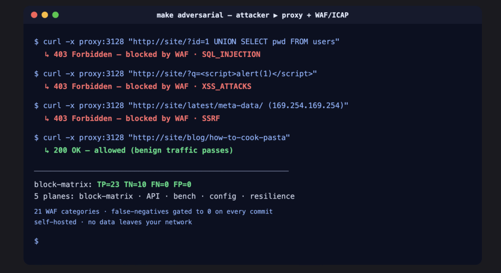This screenshot has width=501, height=273.
Task: Click the script alert curl command line
Action: pos(176,73)
